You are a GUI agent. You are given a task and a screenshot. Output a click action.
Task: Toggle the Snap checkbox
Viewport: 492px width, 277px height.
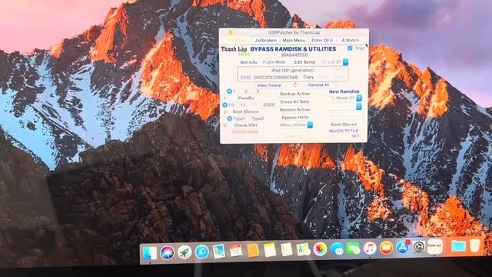(350, 48)
